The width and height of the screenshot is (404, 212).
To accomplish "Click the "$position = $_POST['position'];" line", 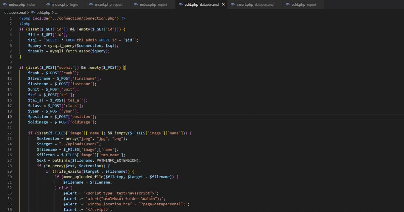I will [x=62, y=117].
